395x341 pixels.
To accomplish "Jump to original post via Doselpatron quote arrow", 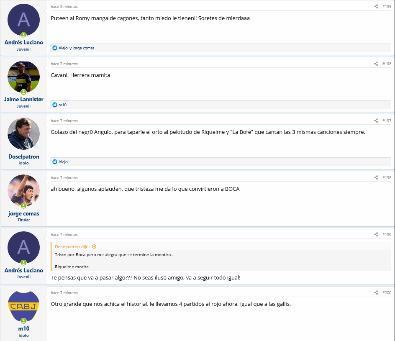I will [94, 247].
